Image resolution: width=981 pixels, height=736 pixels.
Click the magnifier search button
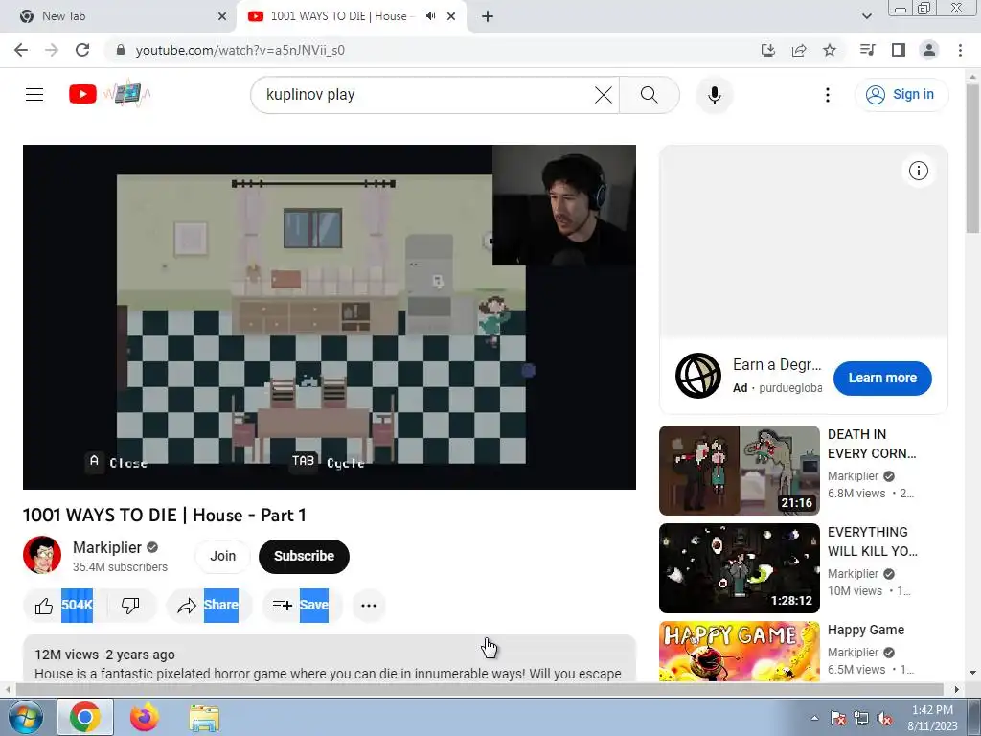tap(650, 95)
